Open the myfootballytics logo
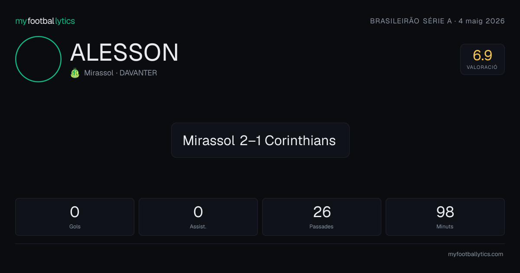The image size is (520, 273). click(x=45, y=21)
